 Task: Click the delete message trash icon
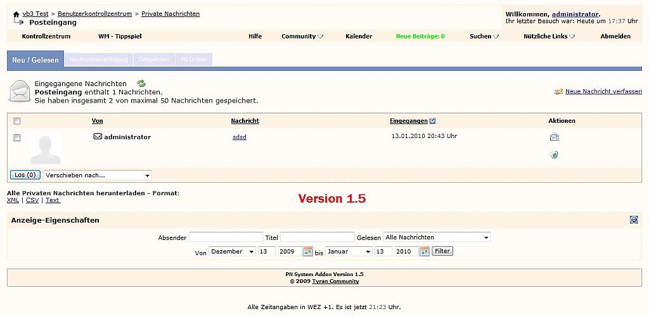click(x=554, y=155)
